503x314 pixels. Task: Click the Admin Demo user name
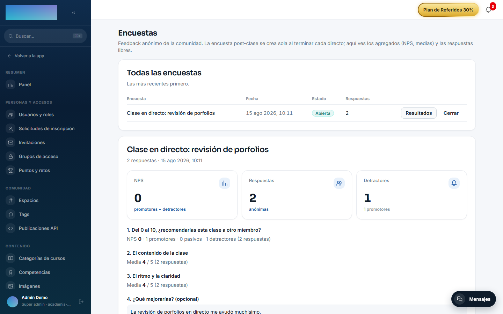point(35,298)
